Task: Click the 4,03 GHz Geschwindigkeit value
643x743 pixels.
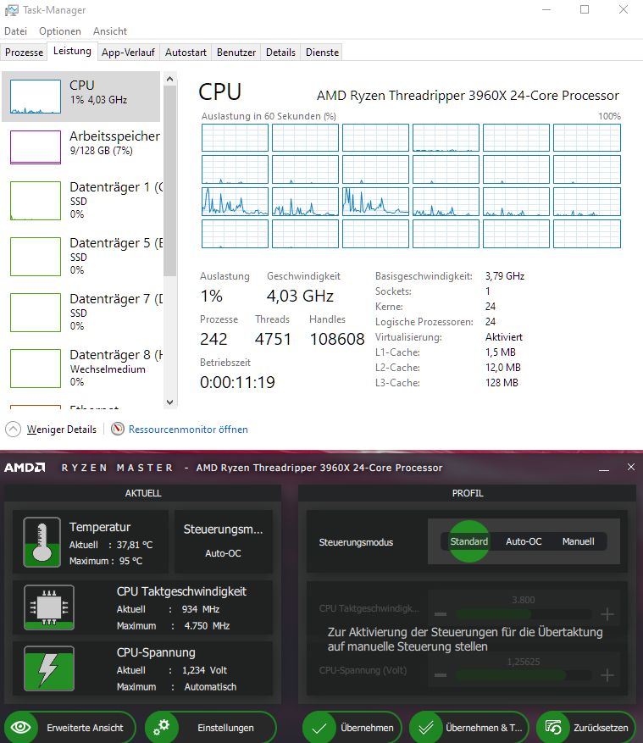Action: click(x=300, y=297)
